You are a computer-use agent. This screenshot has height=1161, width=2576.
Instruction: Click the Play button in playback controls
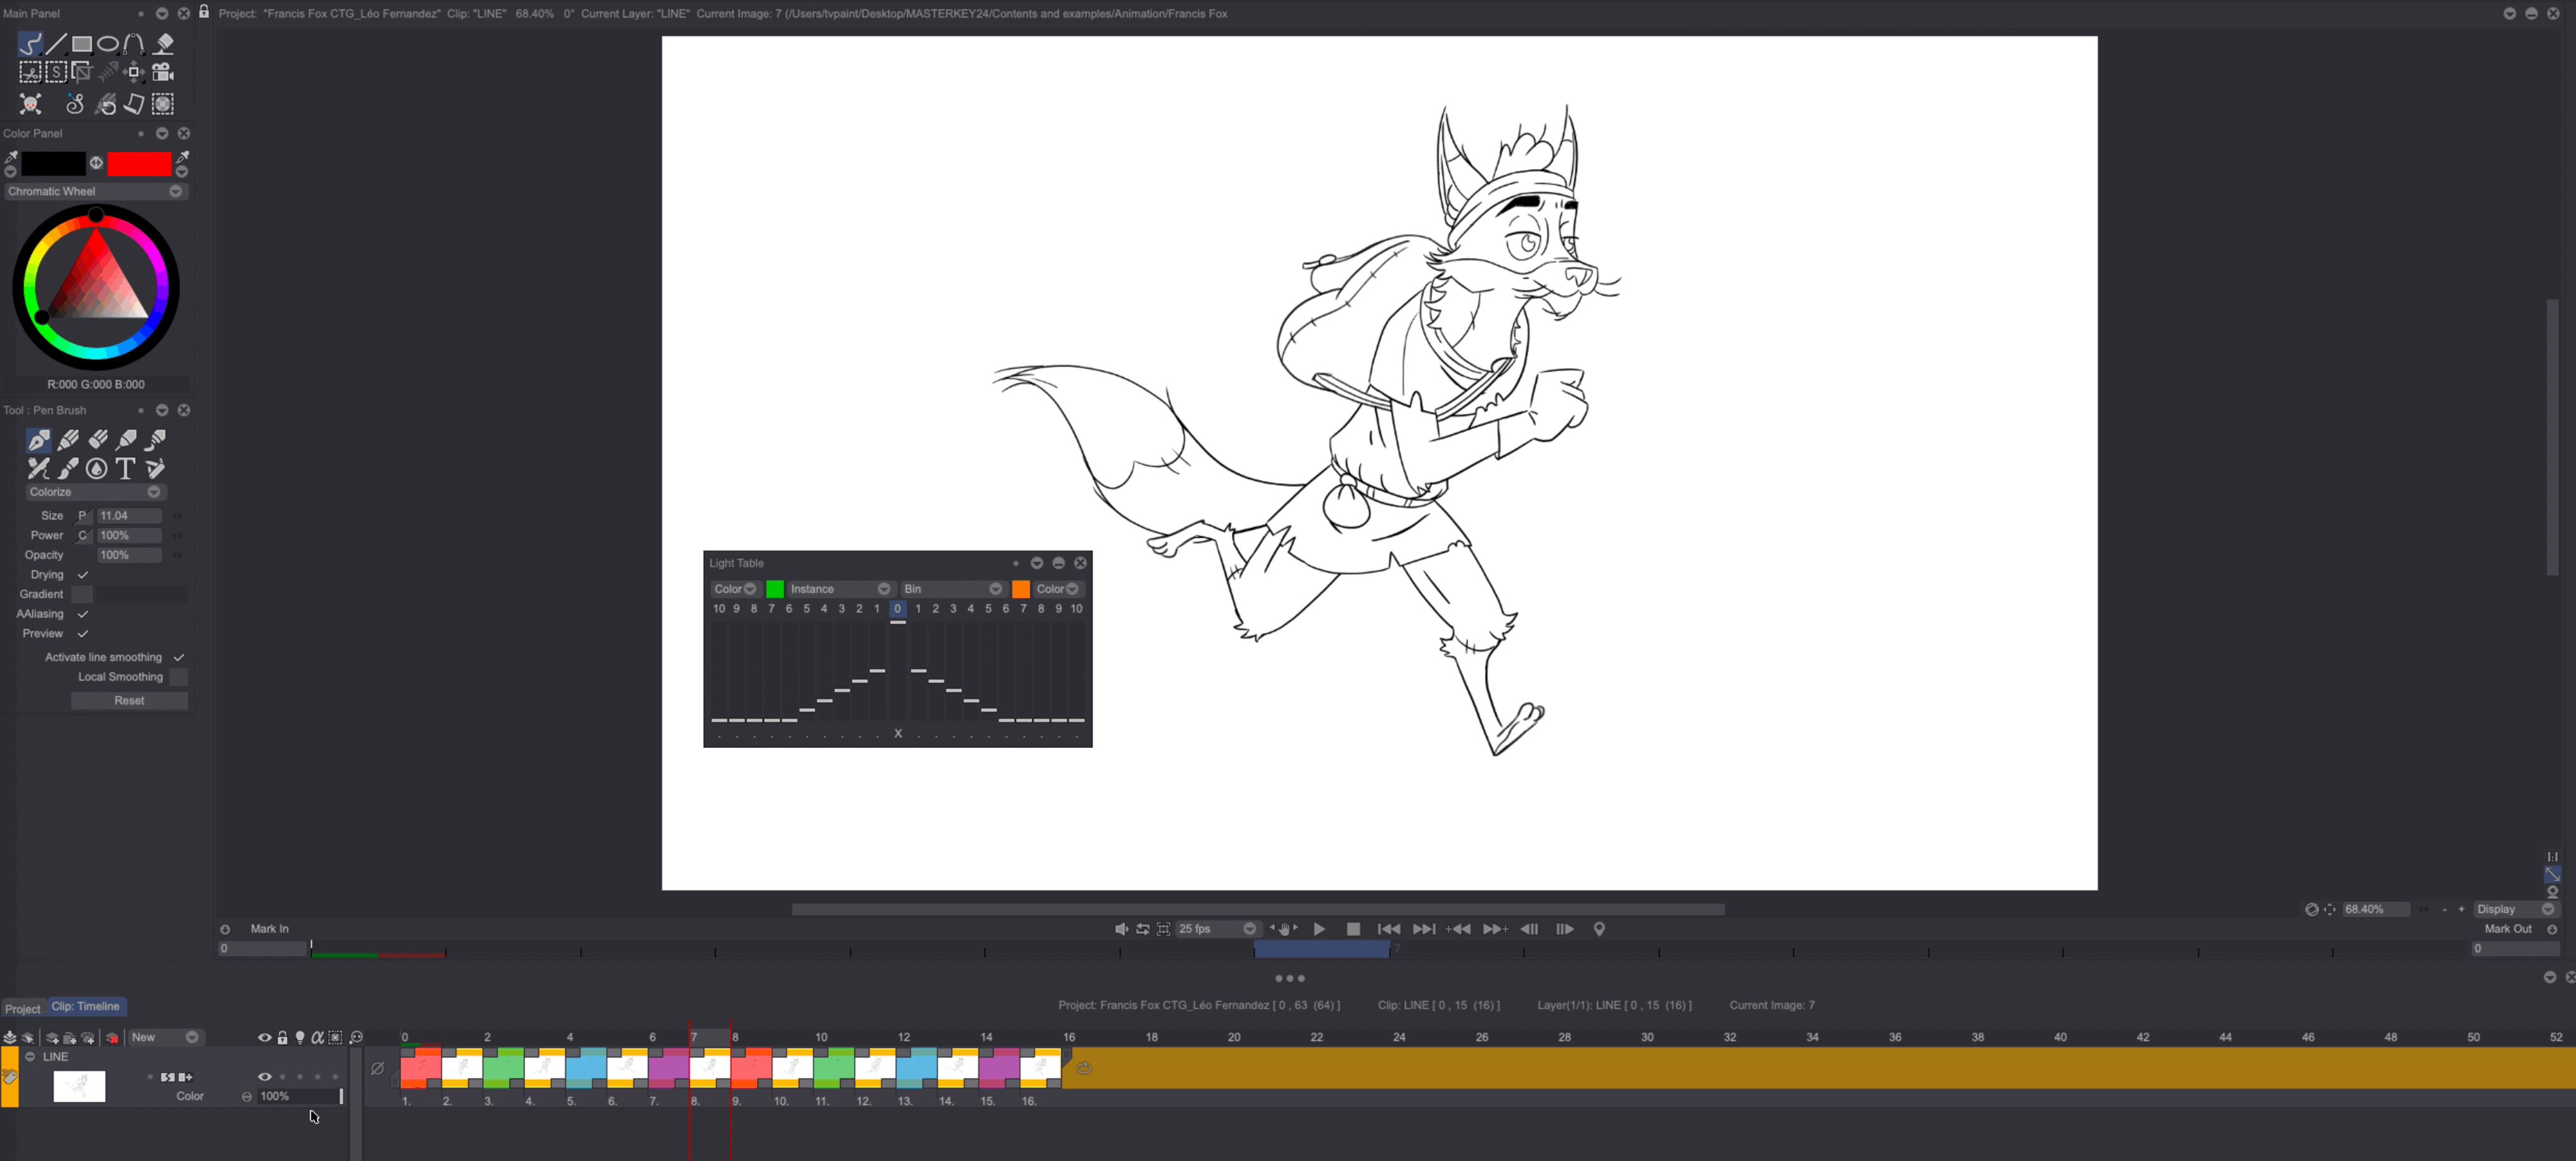point(1319,929)
